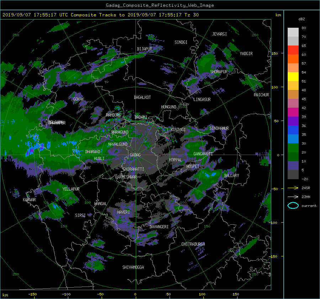
Task: Click the BALLARY city label
Action: click(231, 176)
